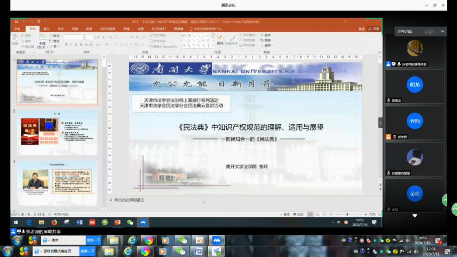Toggle bullet list formatting
Image resolution: width=457 pixels, height=257 pixels.
tap(117, 37)
